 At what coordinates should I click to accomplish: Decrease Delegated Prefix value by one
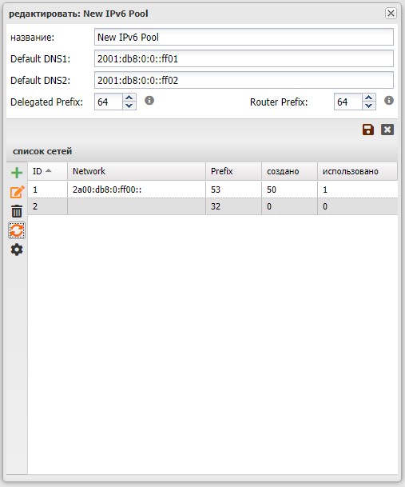129,106
